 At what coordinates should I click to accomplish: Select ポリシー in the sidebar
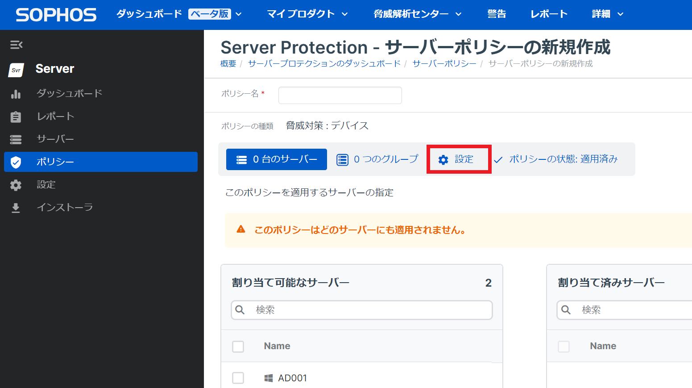coord(101,162)
